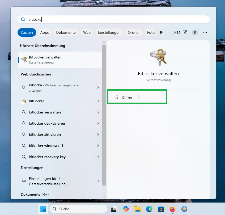The image size is (225, 215).
Task: Select bitlocker deaktivieren web suggestion
Action: point(60,123)
